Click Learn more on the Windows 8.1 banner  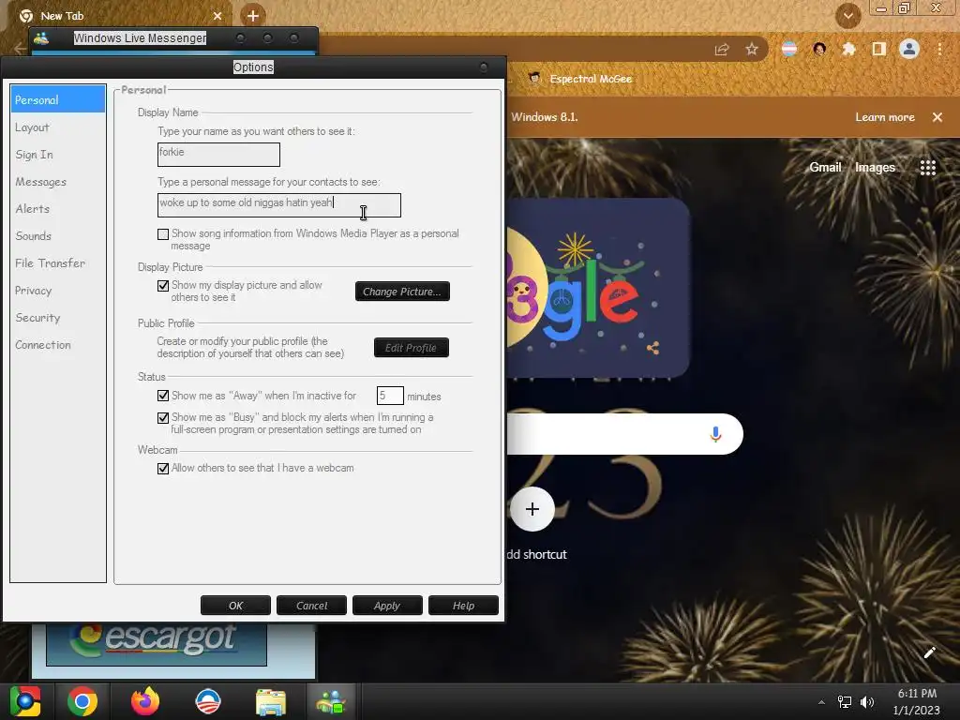coord(885,117)
